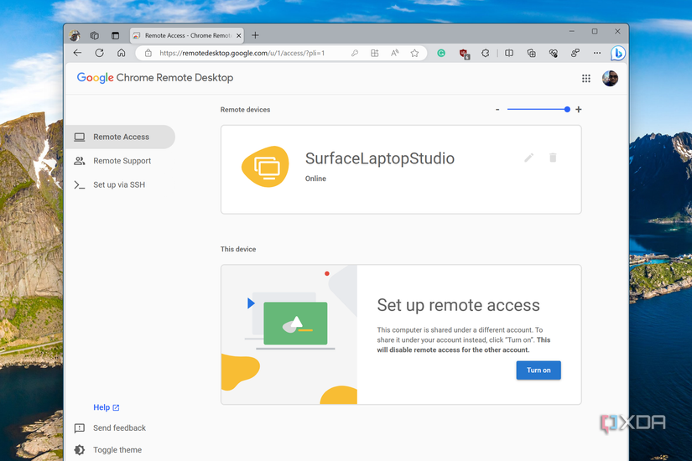Open the Settings and more ellipsis menu
Screen dimensions: 692x461
pos(597,53)
